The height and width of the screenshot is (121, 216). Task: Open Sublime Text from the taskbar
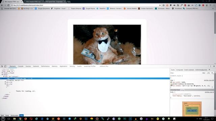click(53, 119)
